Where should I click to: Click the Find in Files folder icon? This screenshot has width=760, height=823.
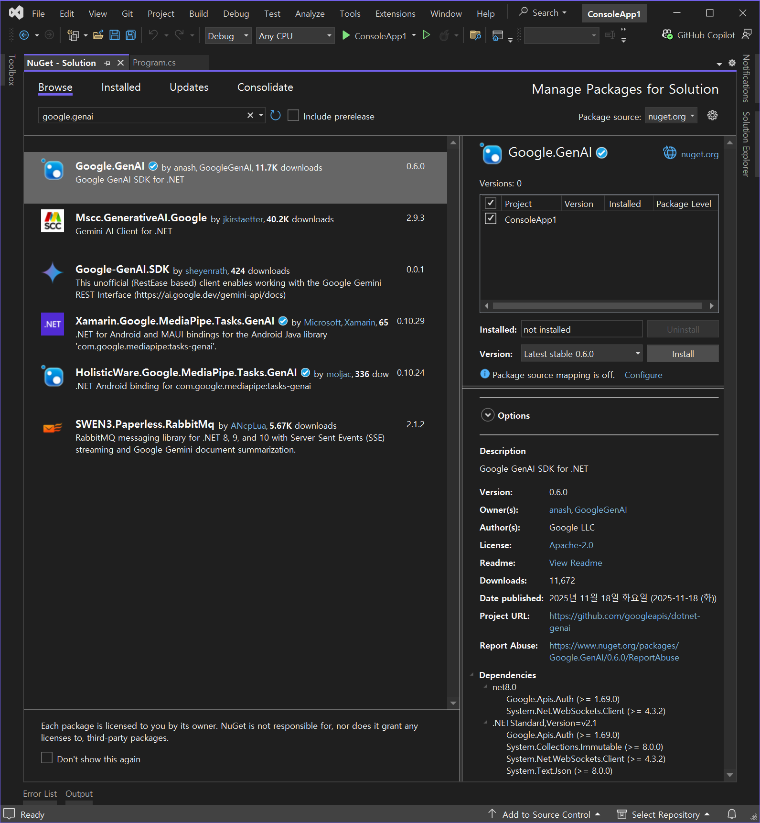pyautogui.click(x=475, y=35)
